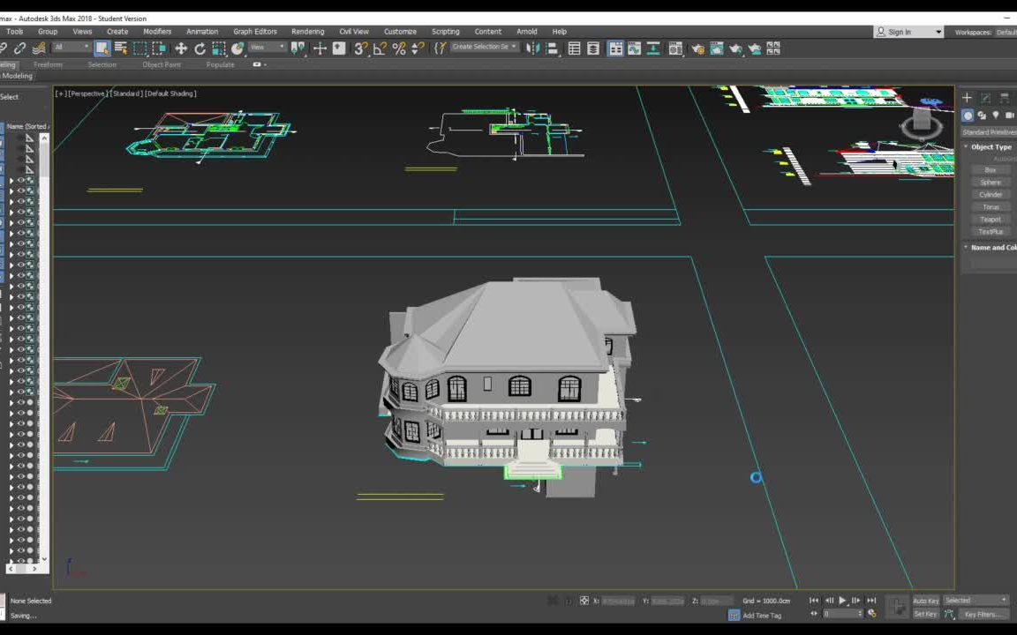
Task: Enable Angle Snap toggle
Action: tap(380, 49)
